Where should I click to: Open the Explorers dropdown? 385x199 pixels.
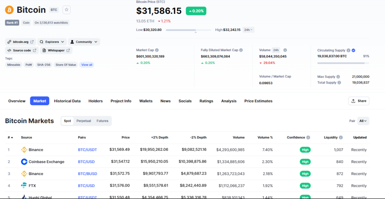pyautogui.click(x=52, y=42)
